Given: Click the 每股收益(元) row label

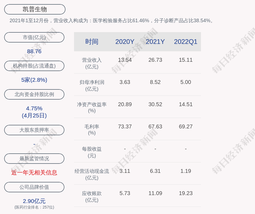Looking at the screenshot, I should click(92, 152).
